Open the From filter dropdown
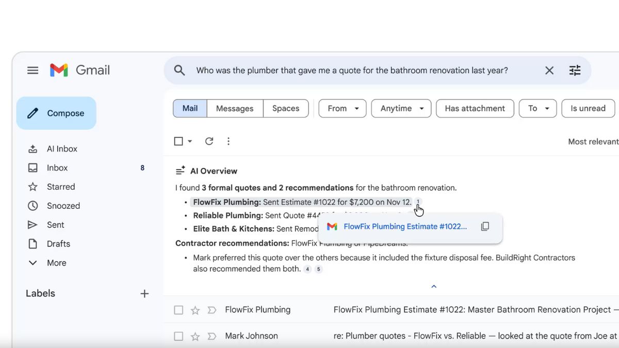The width and height of the screenshot is (619, 348). click(x=342, y=108)
